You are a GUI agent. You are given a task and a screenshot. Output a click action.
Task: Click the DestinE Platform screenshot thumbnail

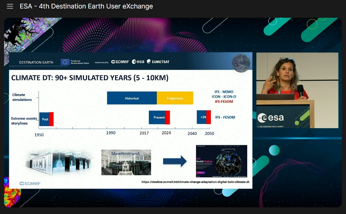pos(221,161)
